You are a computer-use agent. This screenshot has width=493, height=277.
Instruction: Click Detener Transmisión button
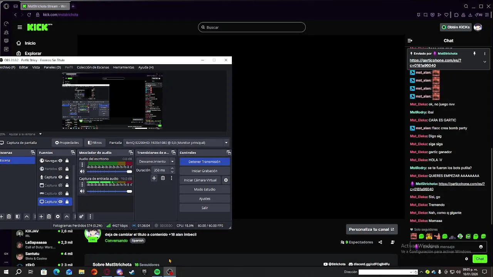205,162
